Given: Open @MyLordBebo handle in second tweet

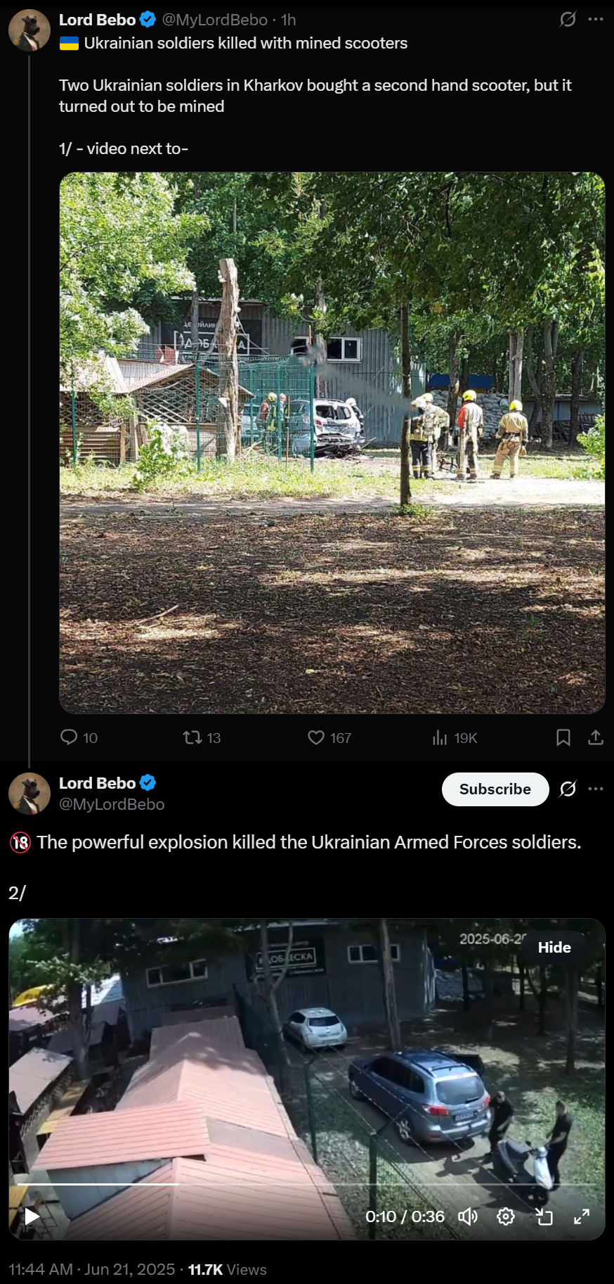Looking at the screenshot, I should [112, 804].
